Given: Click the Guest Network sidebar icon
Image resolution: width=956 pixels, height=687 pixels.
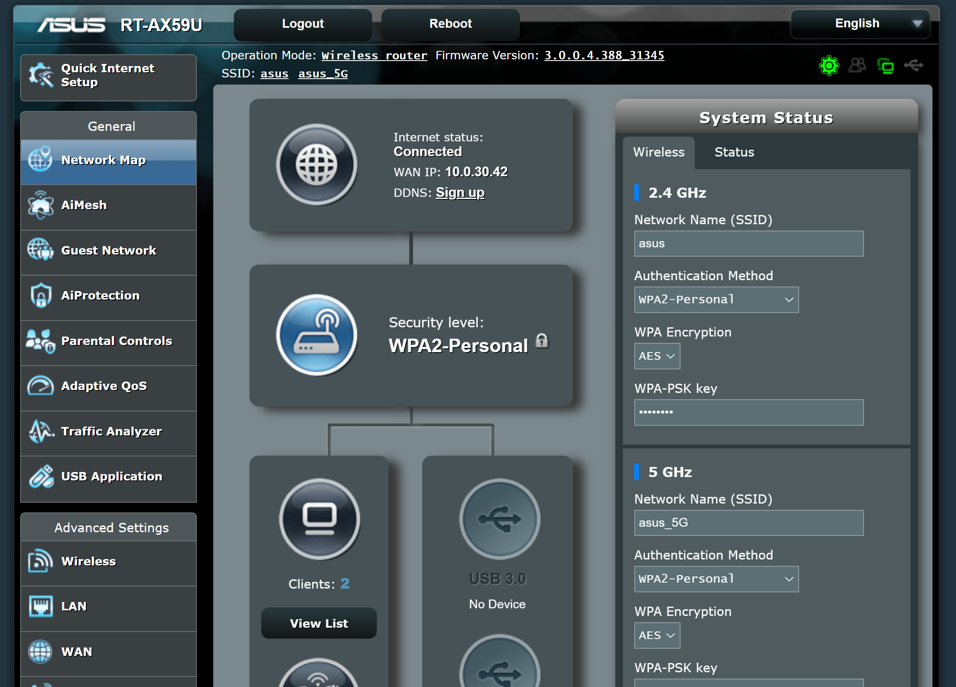Looking at the screenshot, I should tap(40, 249).
